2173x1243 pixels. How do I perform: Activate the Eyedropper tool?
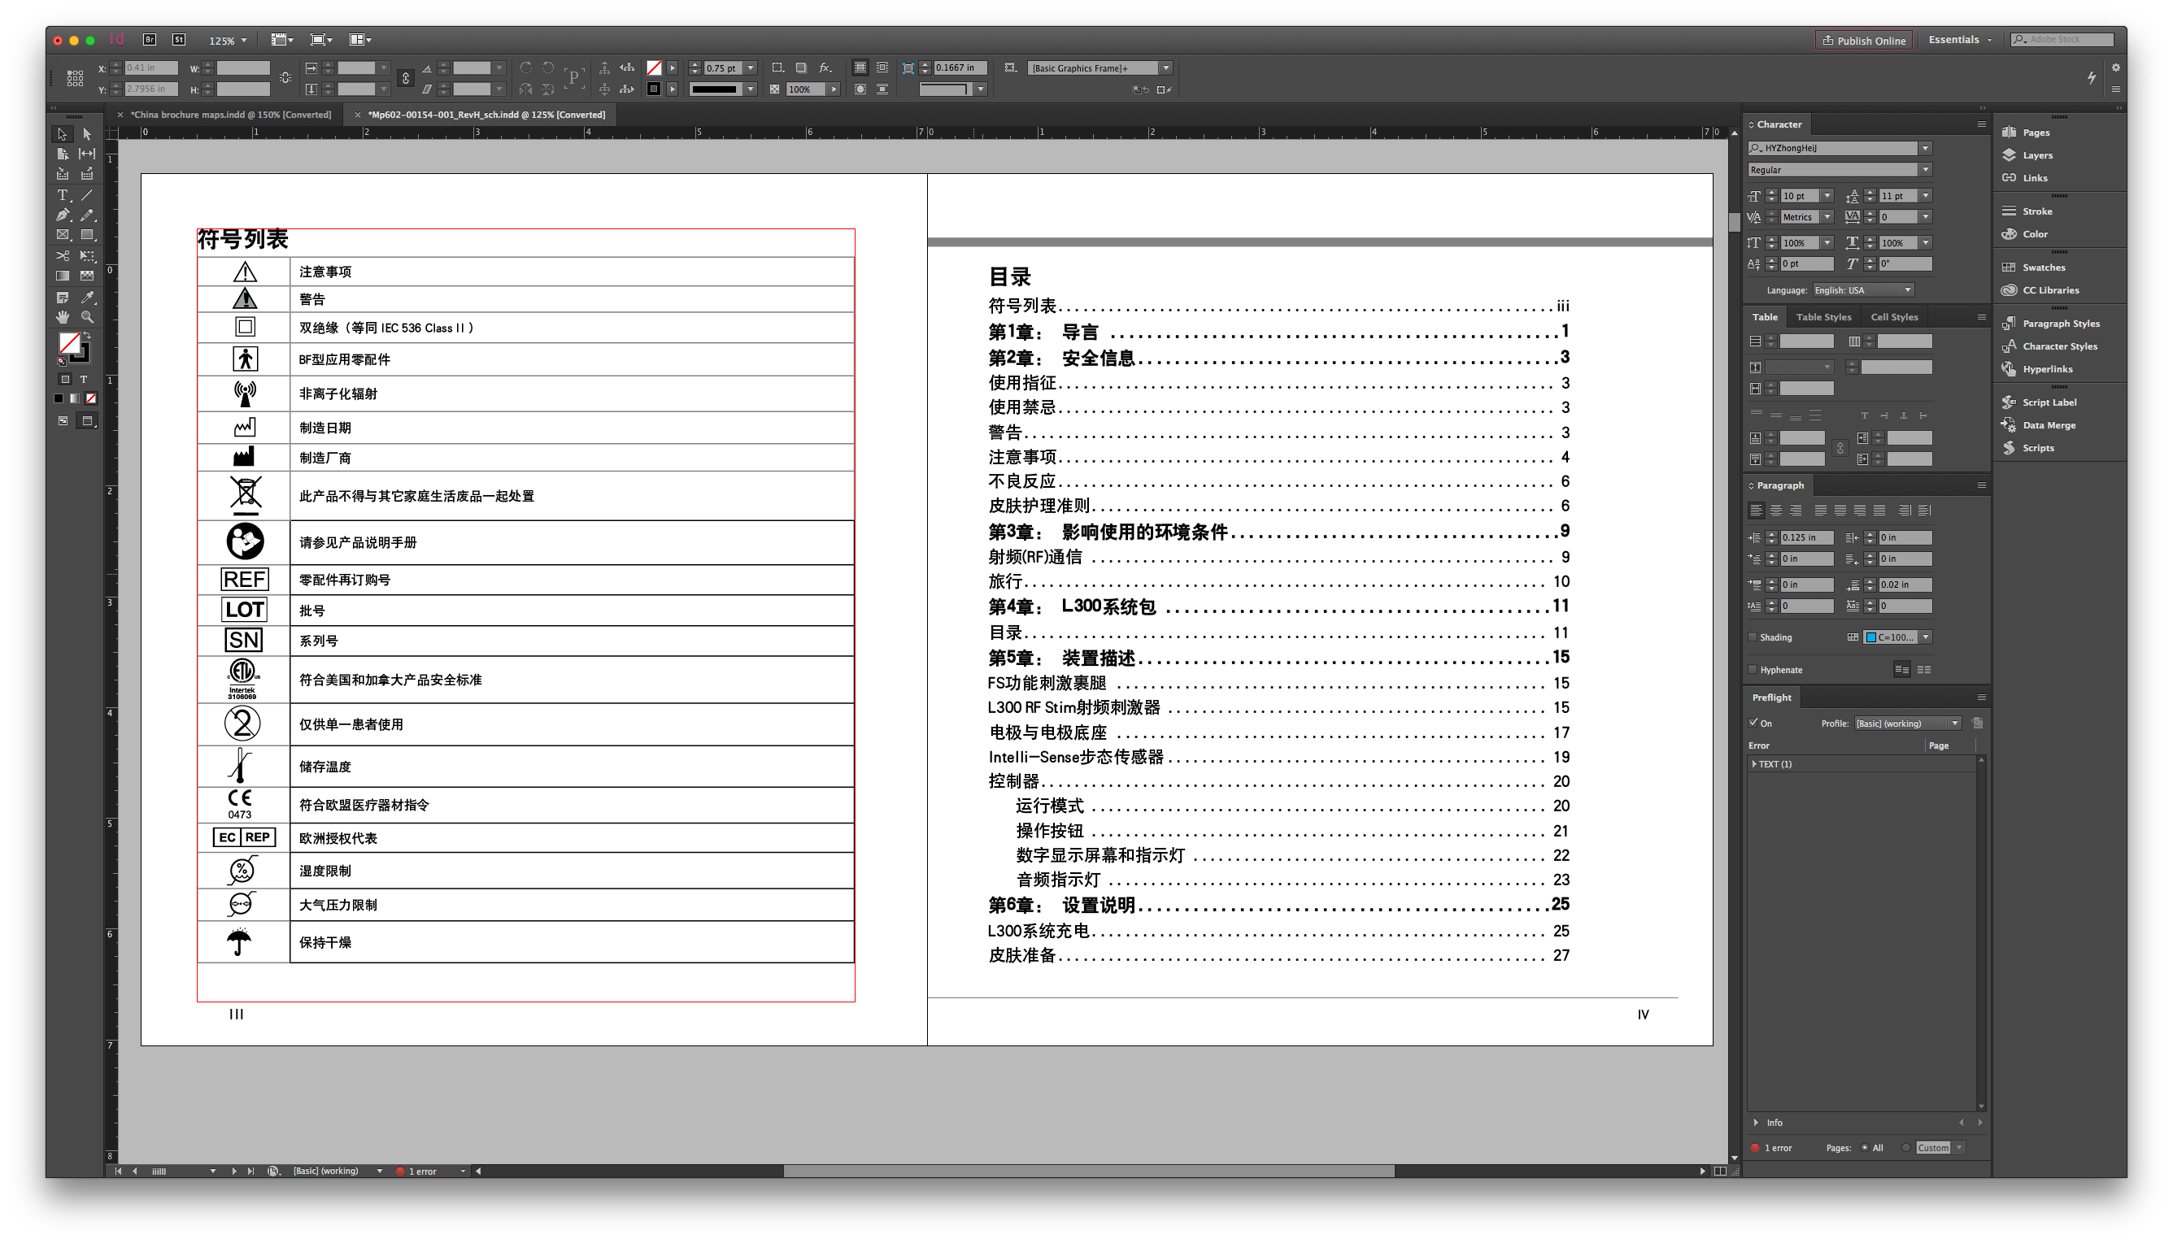[x=87, y=297]
